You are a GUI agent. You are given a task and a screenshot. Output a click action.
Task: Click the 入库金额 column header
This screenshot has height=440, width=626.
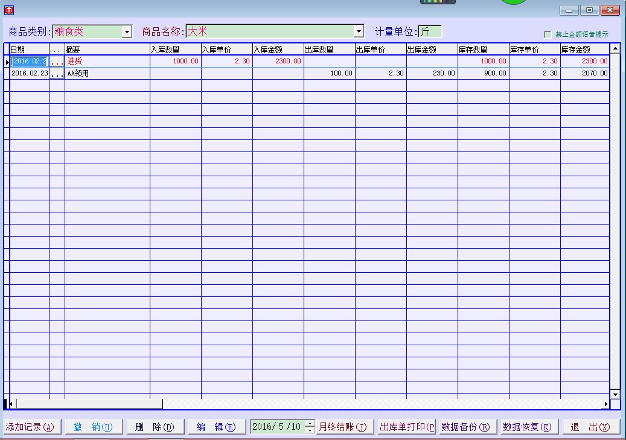(278, 49)
